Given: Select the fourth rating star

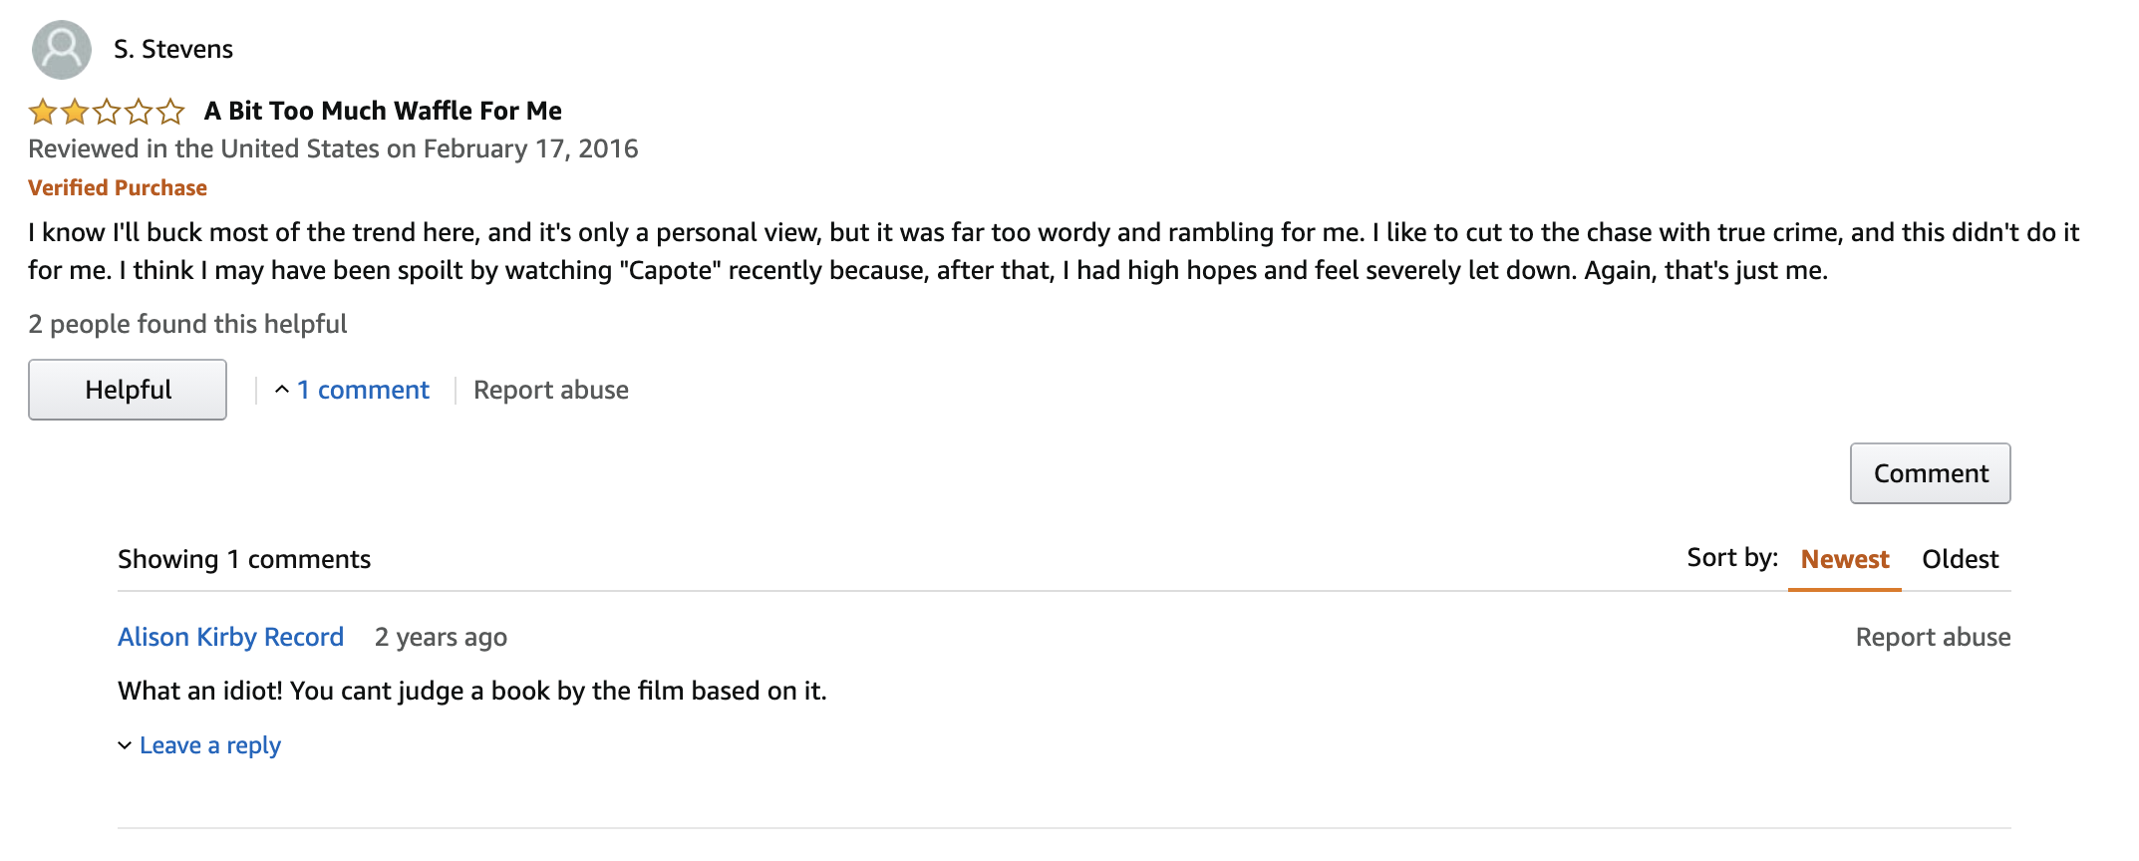Looking at the screenshot, I should click(139, 112).
